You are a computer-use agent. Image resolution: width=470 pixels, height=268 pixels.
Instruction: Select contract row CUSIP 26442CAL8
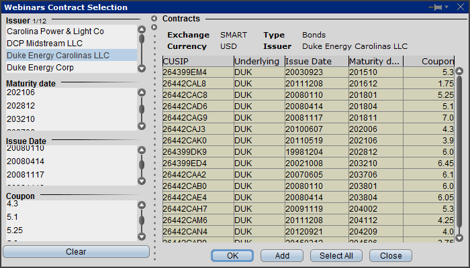(308, 84)
